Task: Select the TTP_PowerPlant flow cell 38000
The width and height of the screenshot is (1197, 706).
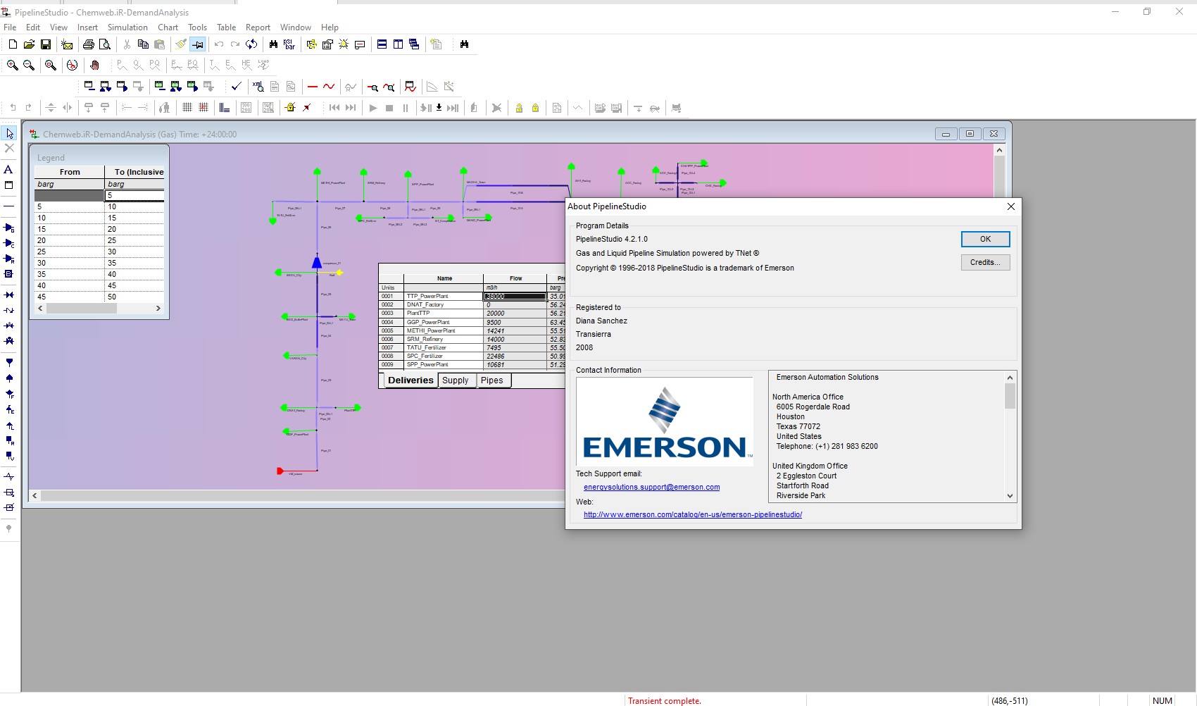Action: coord(515,297)
